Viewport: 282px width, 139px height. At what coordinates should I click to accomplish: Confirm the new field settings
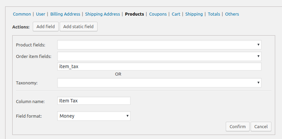click(238, 127)
